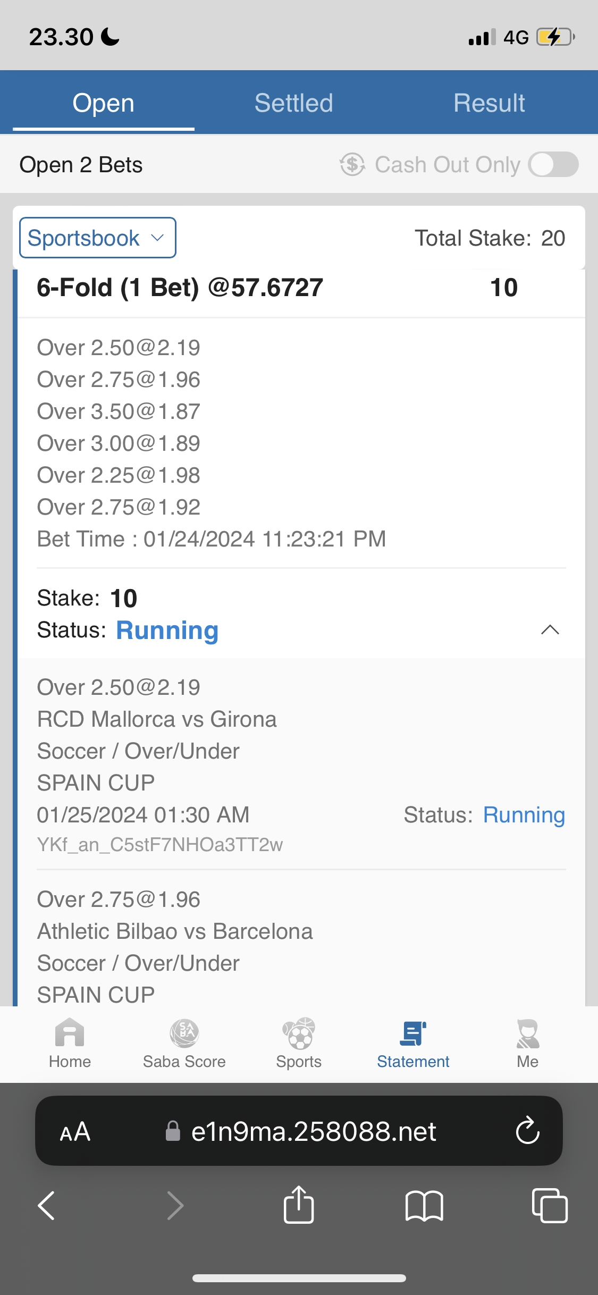Show open Safari tabs
The height and width of the screenshot is (1295, 598).
pyautogui.click(x=550, y=1205)
